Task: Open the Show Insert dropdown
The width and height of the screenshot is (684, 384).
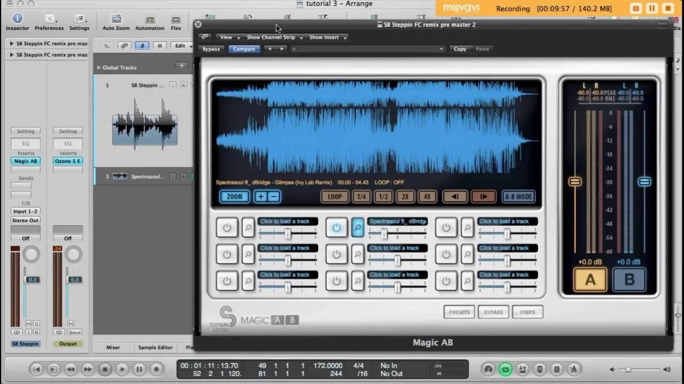Action: click(328, 37)
